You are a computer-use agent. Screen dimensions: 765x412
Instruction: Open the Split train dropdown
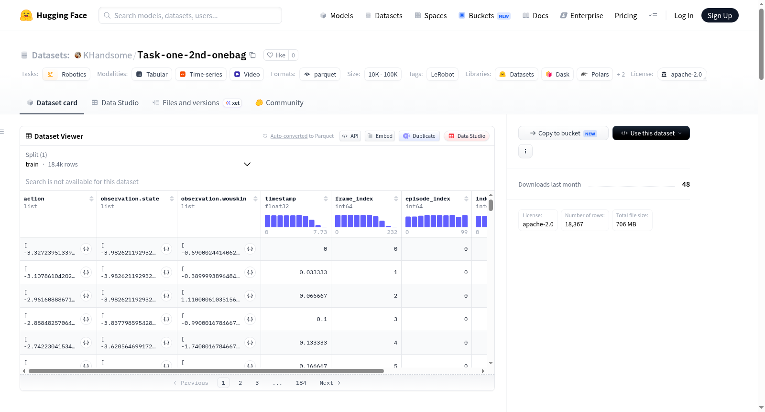pyautogui.click(x=138, y=159)
